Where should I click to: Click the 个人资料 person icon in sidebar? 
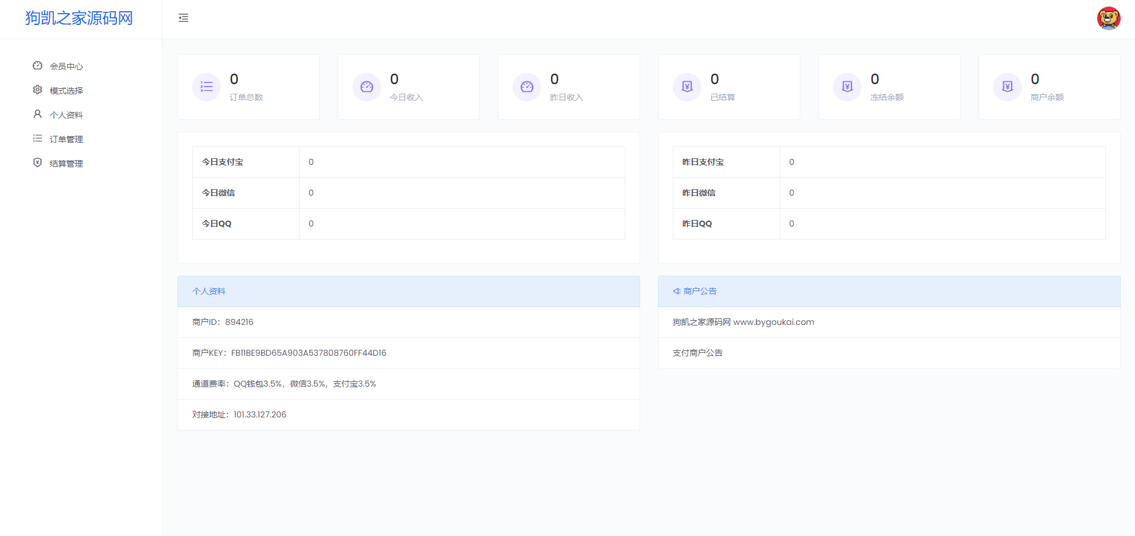click(x=37, y=114)
